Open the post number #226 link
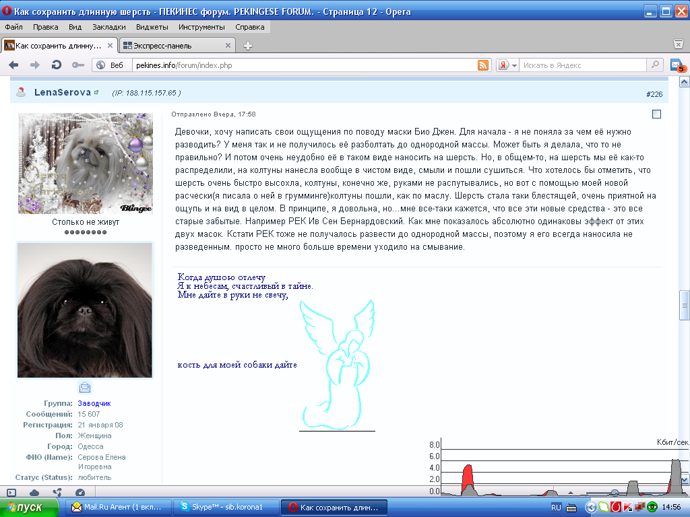This screenshot has height=517, width=690. [x=654, y=94]
